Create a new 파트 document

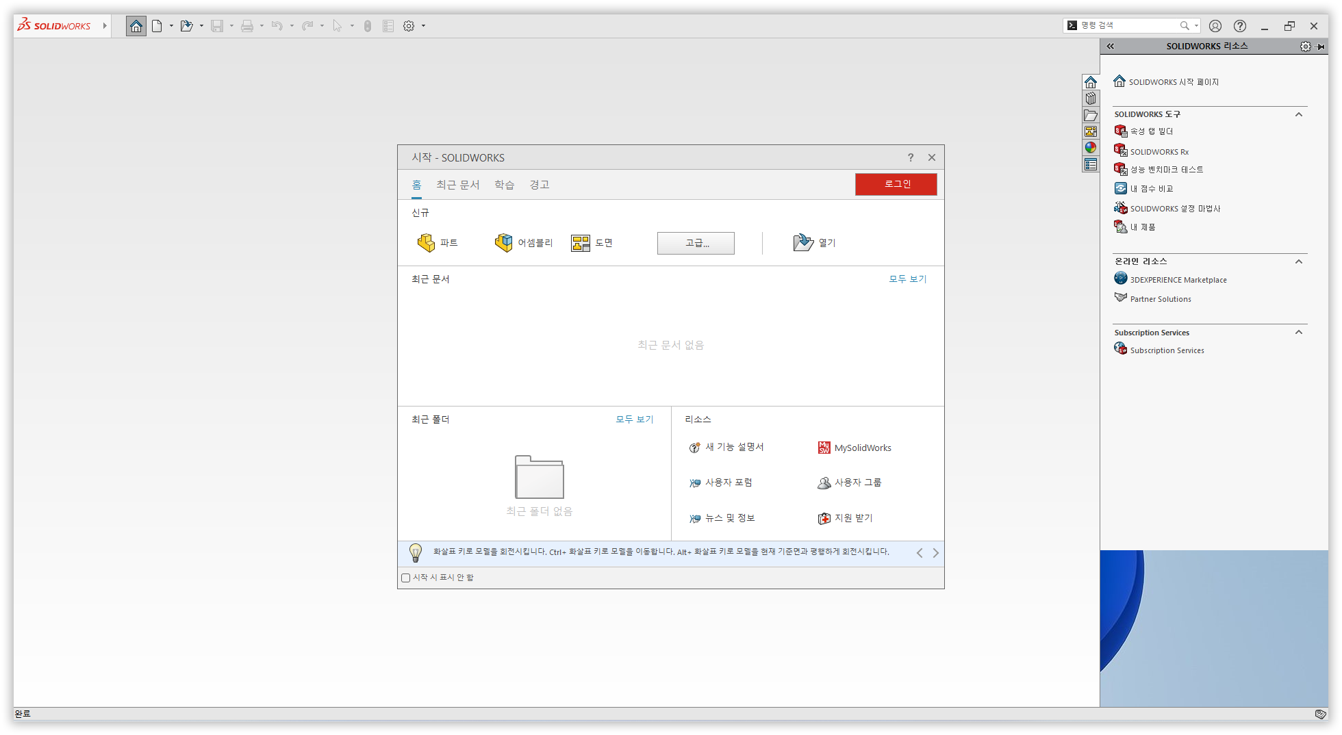438,243
